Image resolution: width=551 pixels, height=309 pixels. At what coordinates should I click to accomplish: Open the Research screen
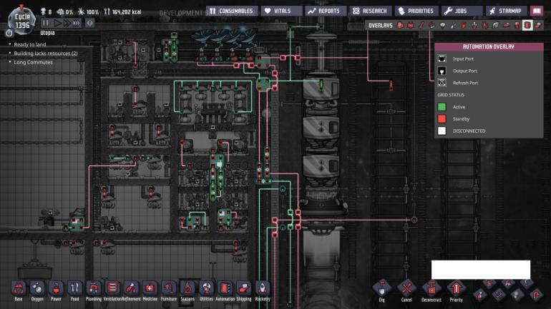(x=369, y=11)
